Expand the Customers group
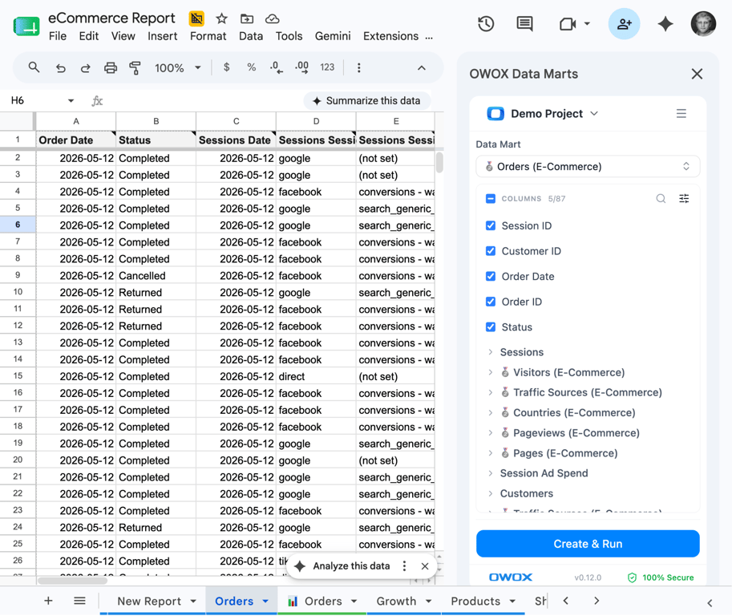732x616 pixels. pyautogui.click(x=490, y=493)
